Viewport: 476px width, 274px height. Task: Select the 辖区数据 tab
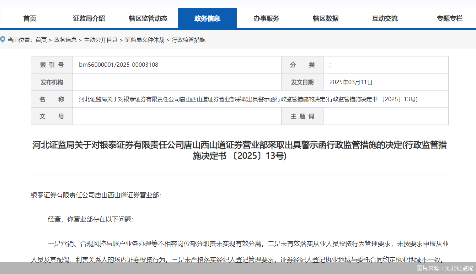tap(325, 18)
